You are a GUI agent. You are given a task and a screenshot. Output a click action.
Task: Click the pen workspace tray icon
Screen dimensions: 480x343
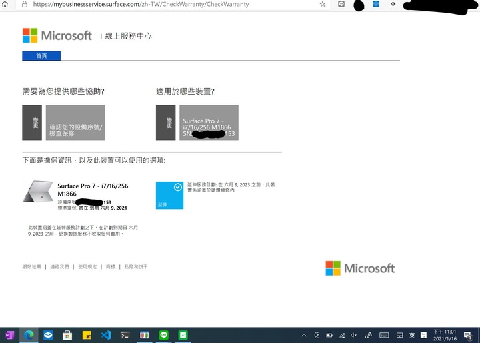[x=369, y=336]
